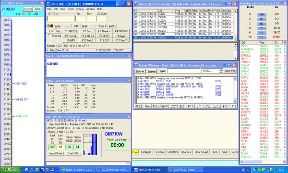Click the CQ Zone field
Viewport: 288px width, 173px height.
tap(101, 19)
